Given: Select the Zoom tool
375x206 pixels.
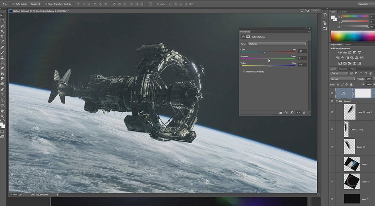Looking at the screenshot, I should (2, 116).
